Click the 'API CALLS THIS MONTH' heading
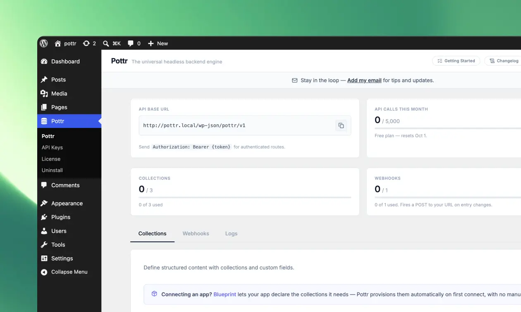The width and height of the screenshot is (521, 312). pos(401,109)
